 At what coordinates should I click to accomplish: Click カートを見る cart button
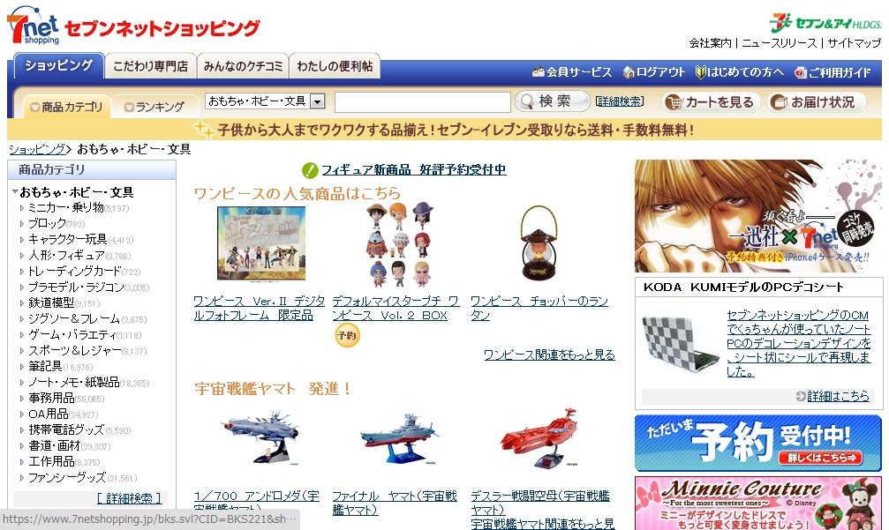[711, 102]
